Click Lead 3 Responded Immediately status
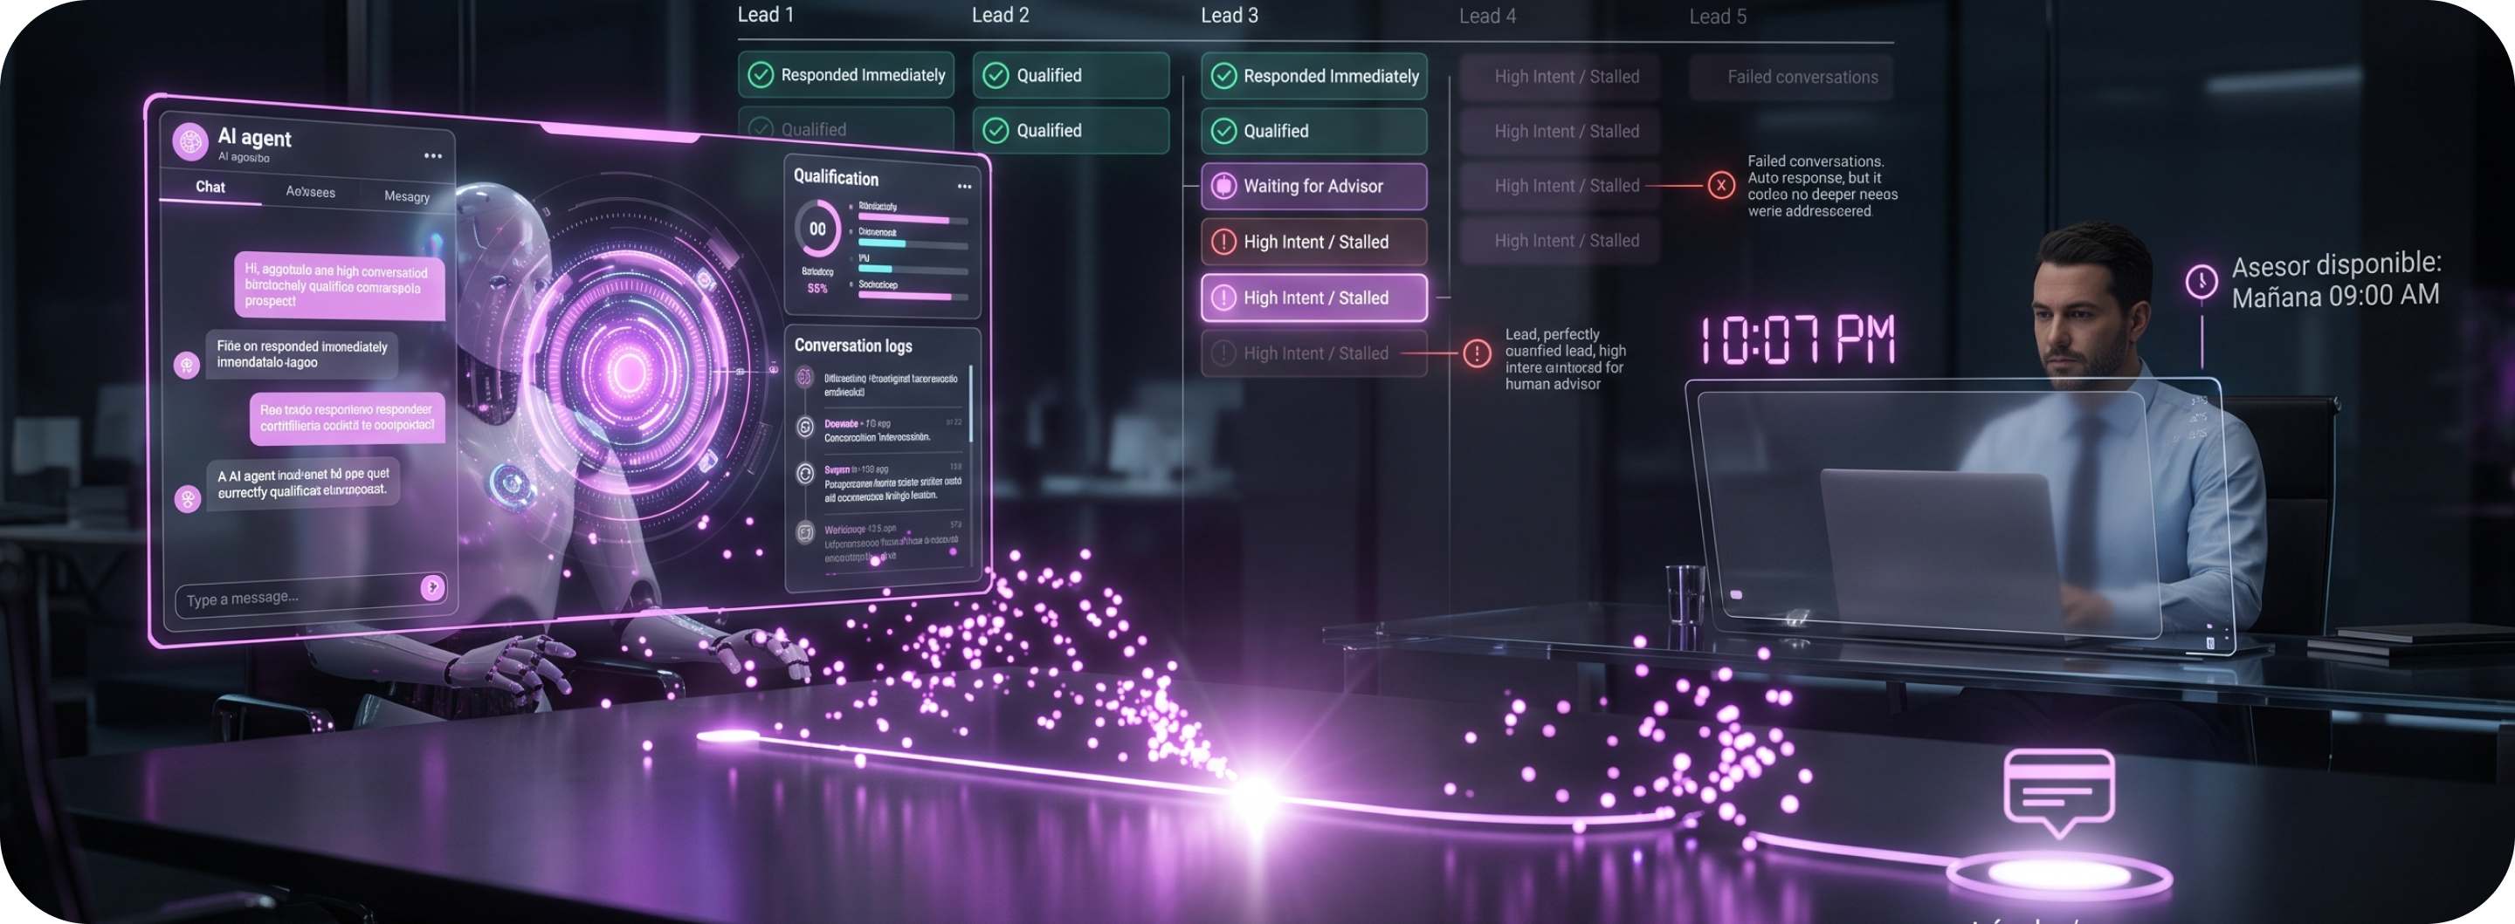Image resolution: width=2515 pixels, height=924 pixels. (x=1314, y=76)
